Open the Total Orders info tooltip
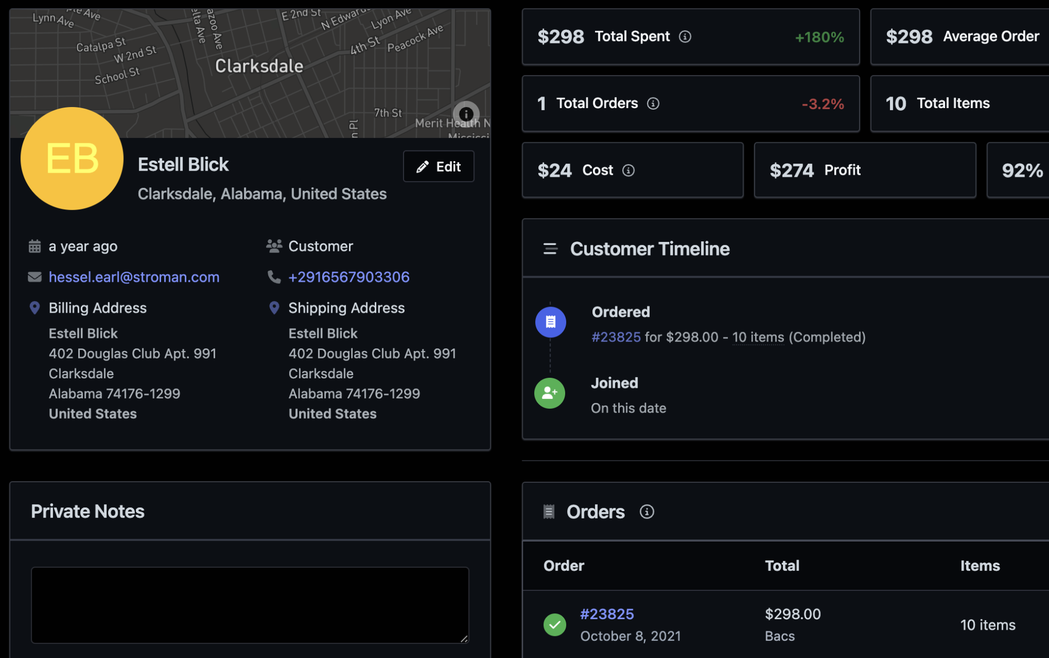Image resolution: width=1049 pixels, height=658 pixels. tap(652, 103)
